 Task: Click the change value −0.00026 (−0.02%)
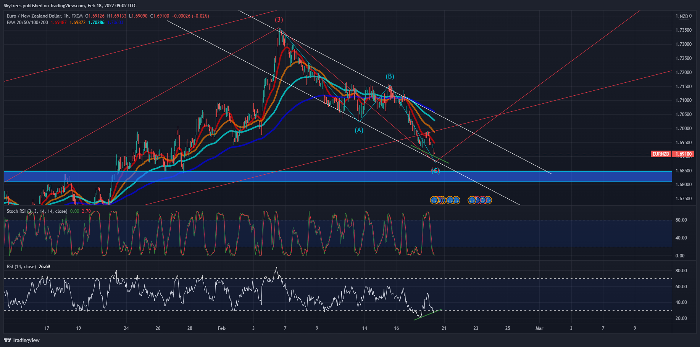tap(190, 16)
